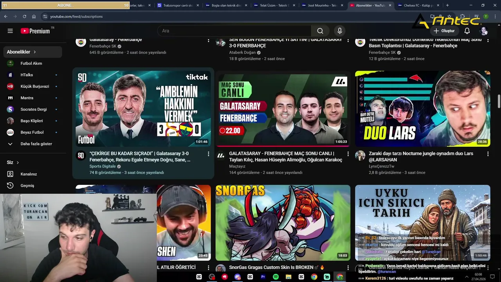The image size is (501, 282).
Task: Open the Siz section header
Action: pyautogui.click(x=13, y=162)
